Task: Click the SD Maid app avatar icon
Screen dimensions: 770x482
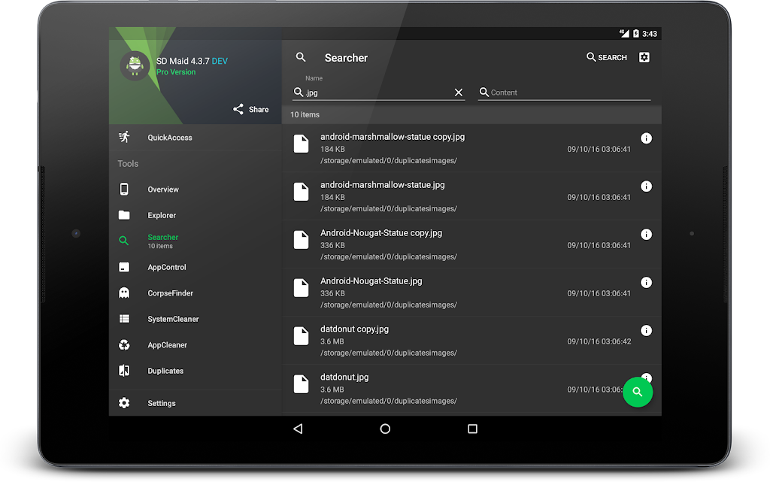Action: 135,65
